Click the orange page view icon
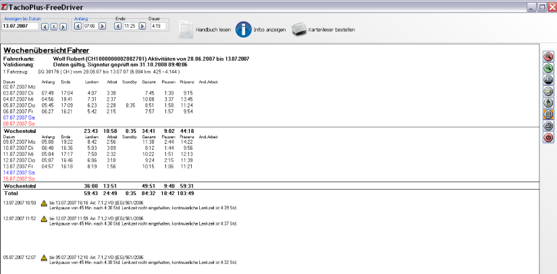This screenshot has height=274, width=557. click(x=548, y=114)
